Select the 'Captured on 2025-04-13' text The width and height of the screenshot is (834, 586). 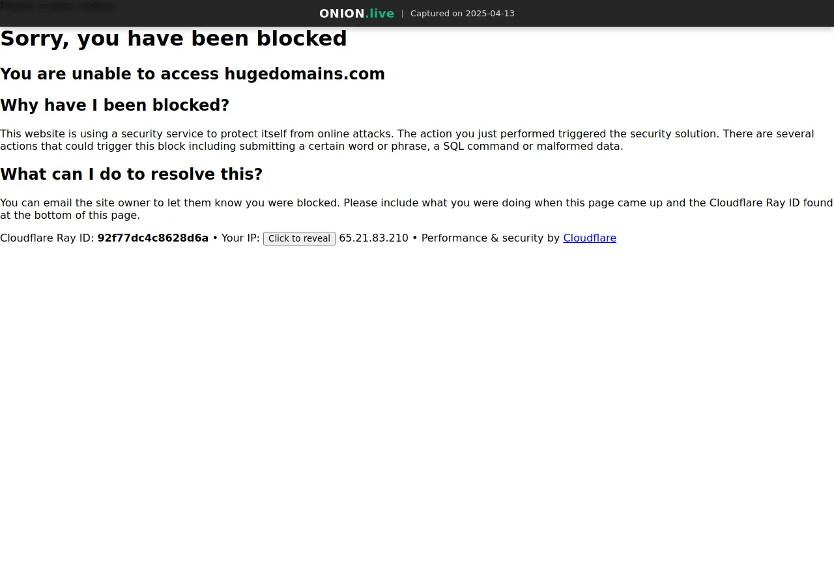pos(463,14)
